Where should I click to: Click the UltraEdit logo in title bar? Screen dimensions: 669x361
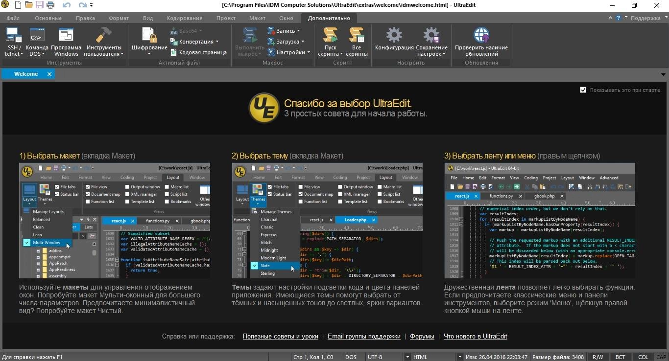pyautogui.click(x=6, y=5)
